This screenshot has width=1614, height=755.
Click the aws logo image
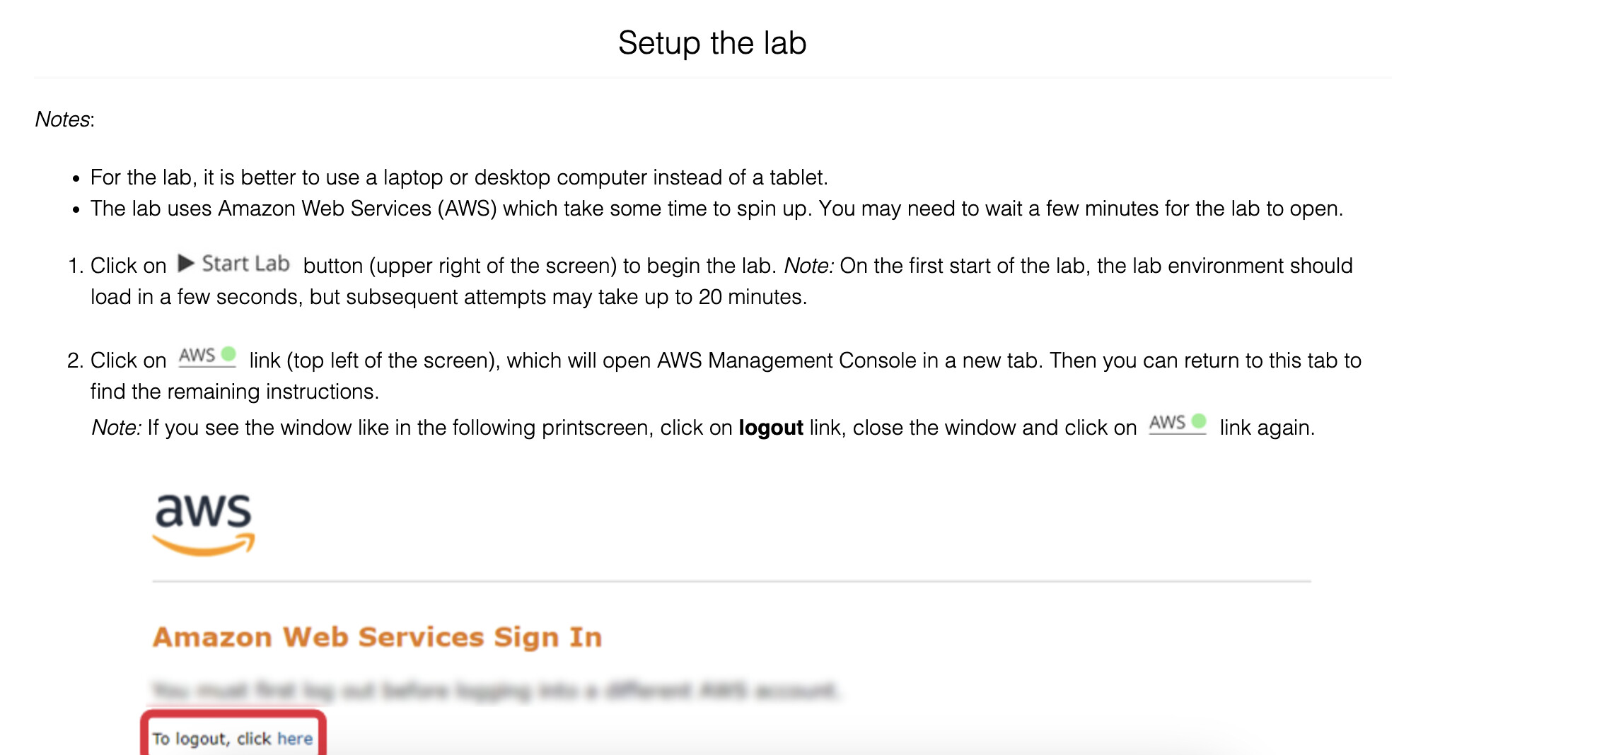[204, 525]
